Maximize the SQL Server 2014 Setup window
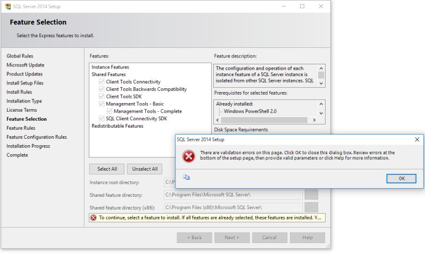 [302, 6]
